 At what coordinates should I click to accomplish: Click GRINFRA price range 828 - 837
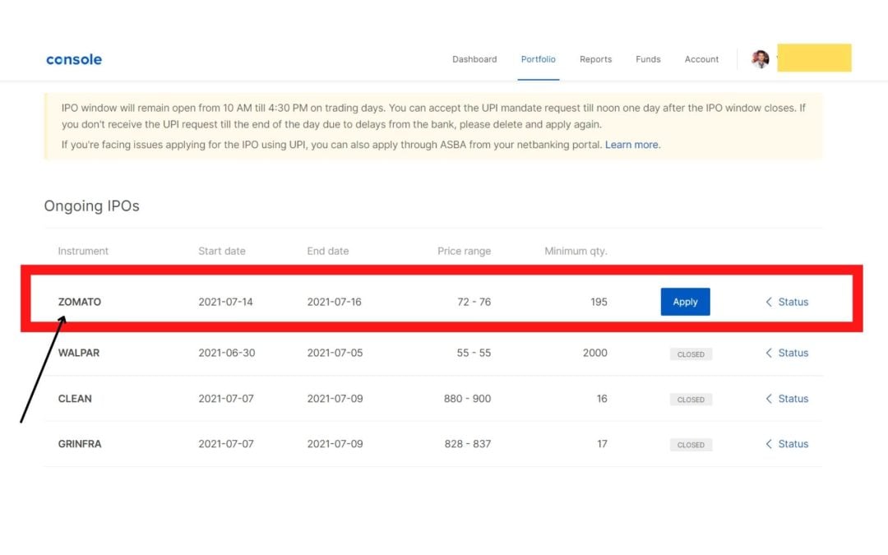(468, 444)
